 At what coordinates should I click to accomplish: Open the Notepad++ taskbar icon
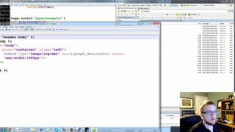pyautogui.click(x=94, y=129)
